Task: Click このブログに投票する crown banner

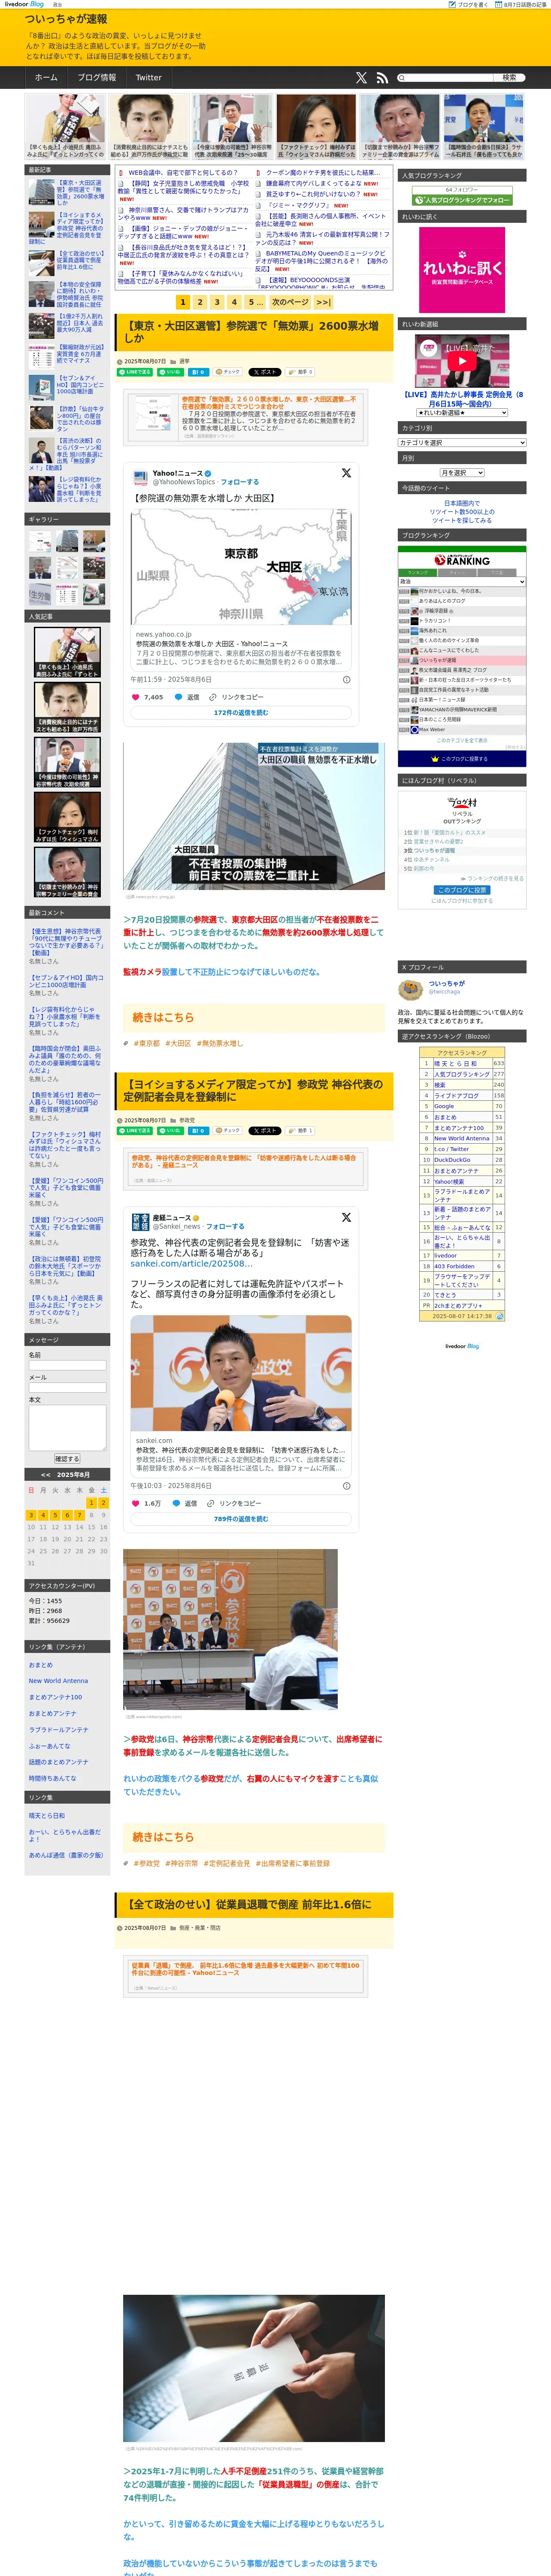Action: pyautogui.click(x=462, y=758)
